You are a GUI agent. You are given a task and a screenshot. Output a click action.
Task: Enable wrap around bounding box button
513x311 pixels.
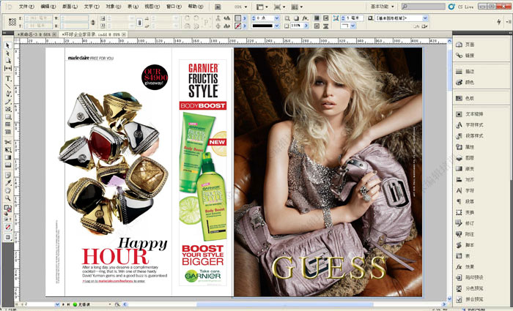pyautogui.click(x=326, y=18)
